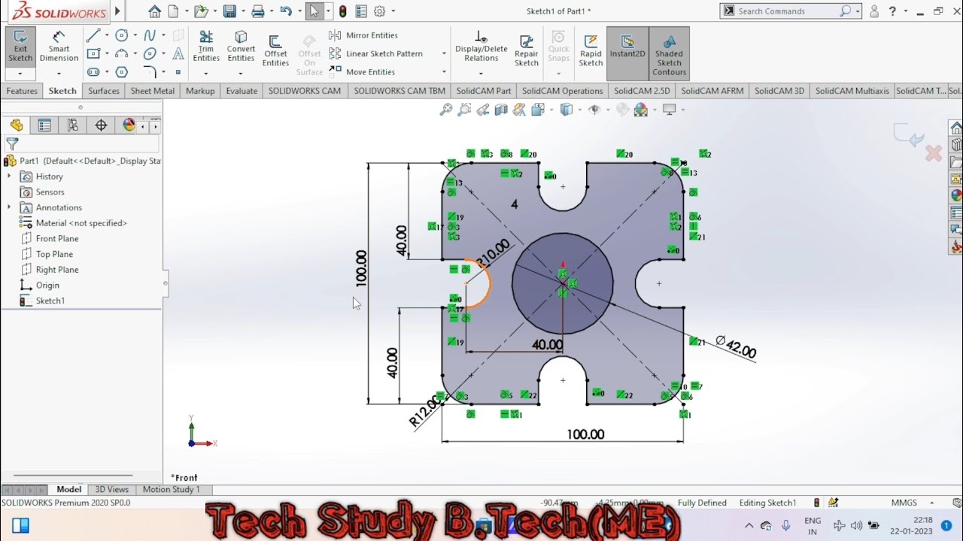This screenshot has height=541, width=963.
Task: Open the ConfigurationManager tab
Action: pos(72,125)
